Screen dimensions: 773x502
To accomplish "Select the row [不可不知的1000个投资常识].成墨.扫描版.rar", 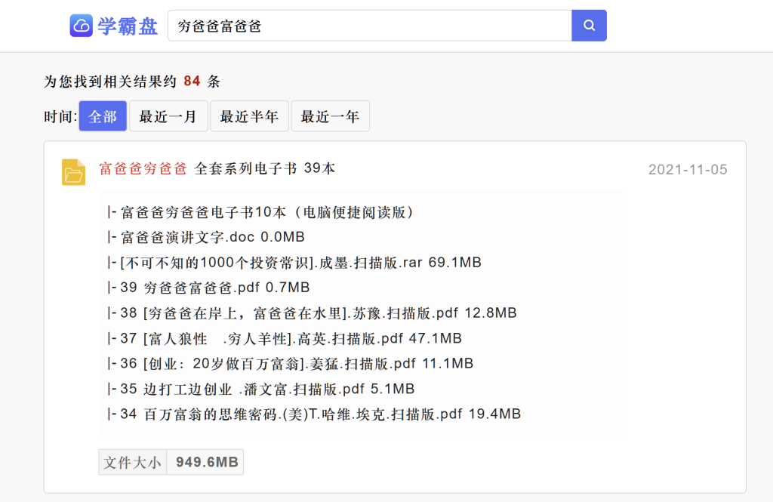I will [x=294, y=263].
